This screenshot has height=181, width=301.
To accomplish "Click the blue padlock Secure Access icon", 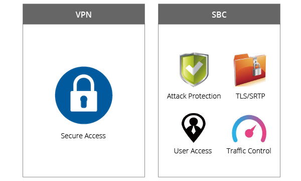I will coord(84,95).
